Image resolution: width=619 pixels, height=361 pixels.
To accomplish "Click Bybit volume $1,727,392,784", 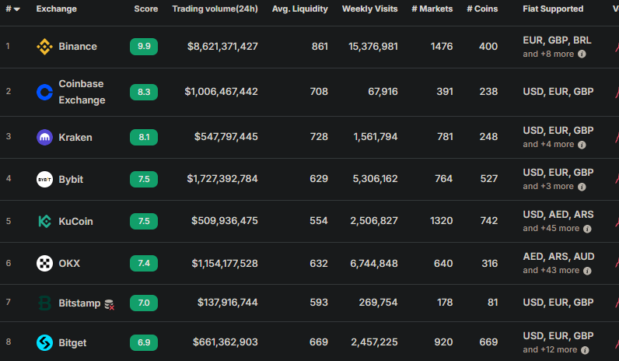I will [222, 179].
